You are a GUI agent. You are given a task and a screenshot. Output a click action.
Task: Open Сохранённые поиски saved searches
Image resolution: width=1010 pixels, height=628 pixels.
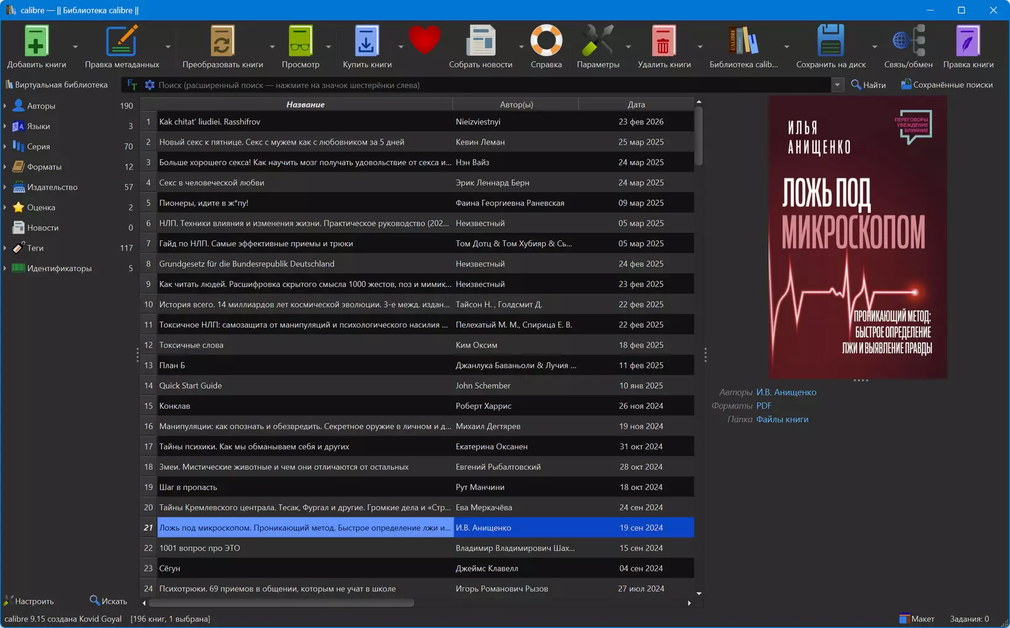pos(947,85)
